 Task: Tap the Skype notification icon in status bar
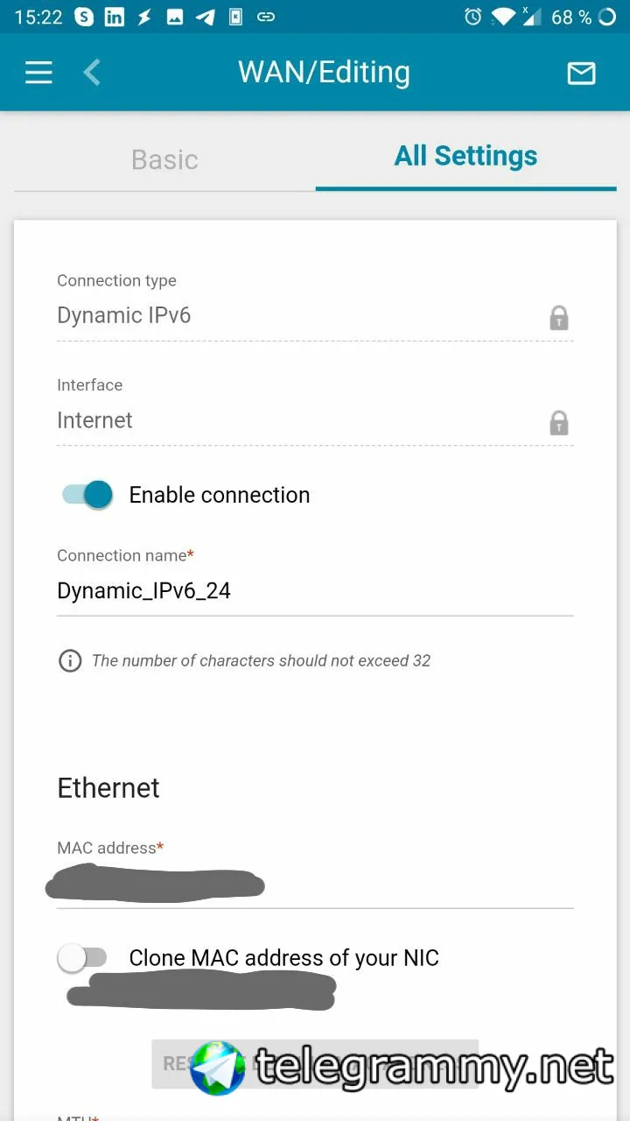point(84,17)
